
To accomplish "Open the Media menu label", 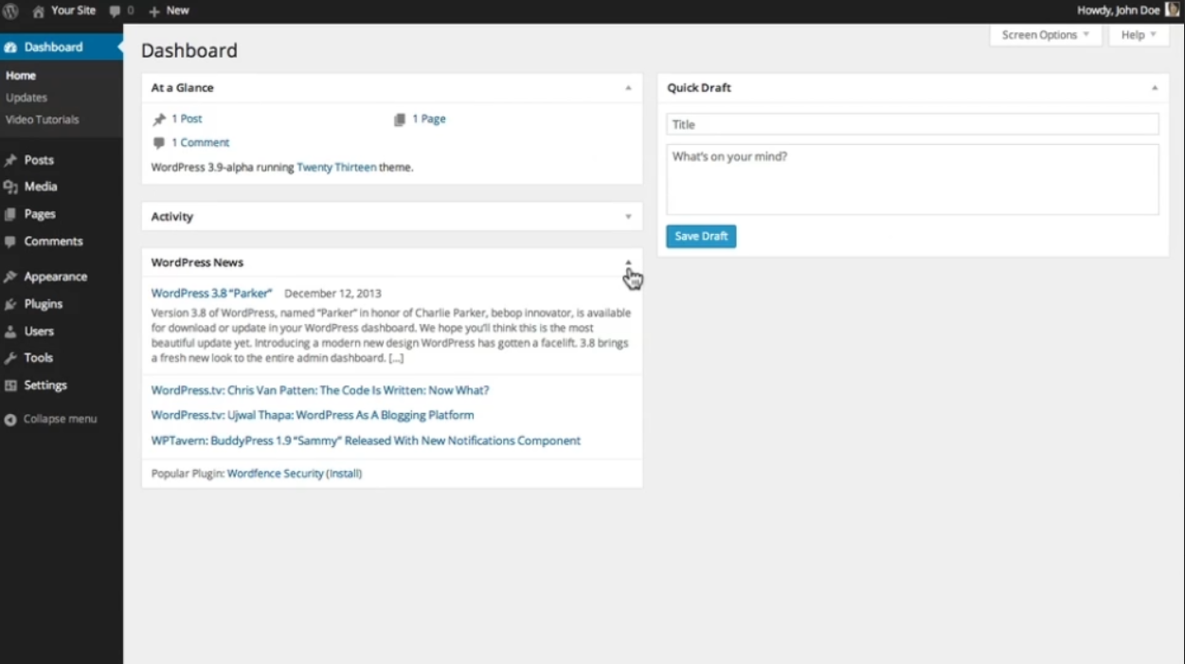I will [41, 188].
